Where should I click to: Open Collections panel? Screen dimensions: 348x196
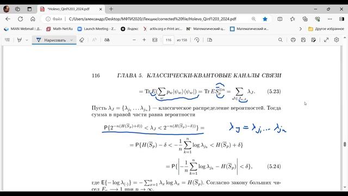[x=305, y=19]
